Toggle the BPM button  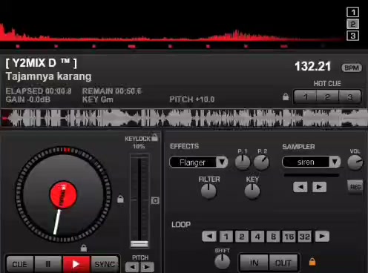352,68
